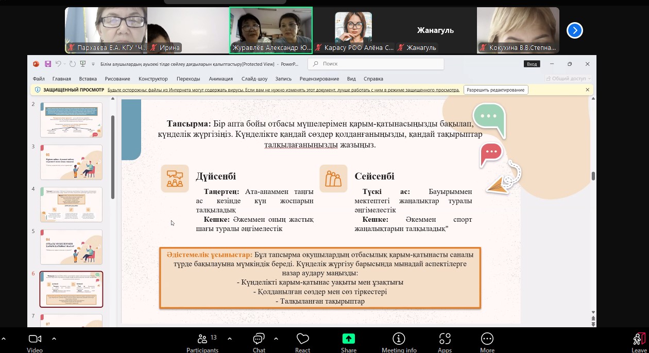Expand the Chat options chevron
This screenshot has height=353, width=649.
point(276,339)
